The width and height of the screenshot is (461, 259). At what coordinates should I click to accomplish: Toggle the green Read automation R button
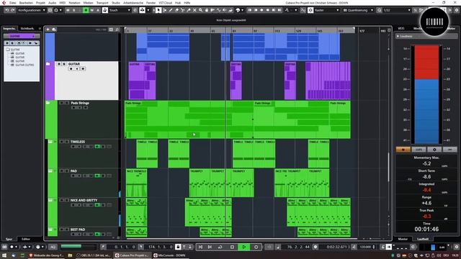pyautogui.click(x=86, y=10)
